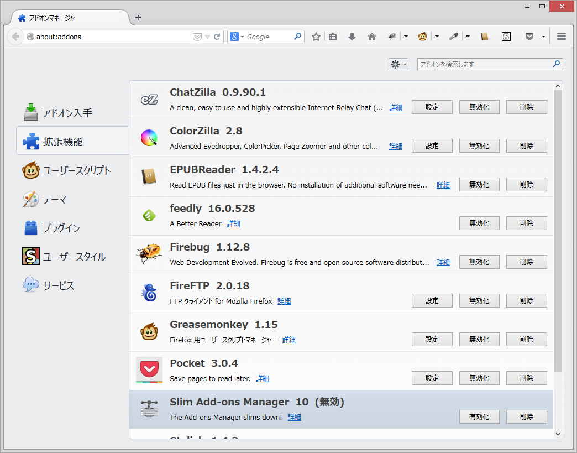Open the add-on tools gear dropdown
The width and height of the screenshot is (577, 453).
[398, 65]
